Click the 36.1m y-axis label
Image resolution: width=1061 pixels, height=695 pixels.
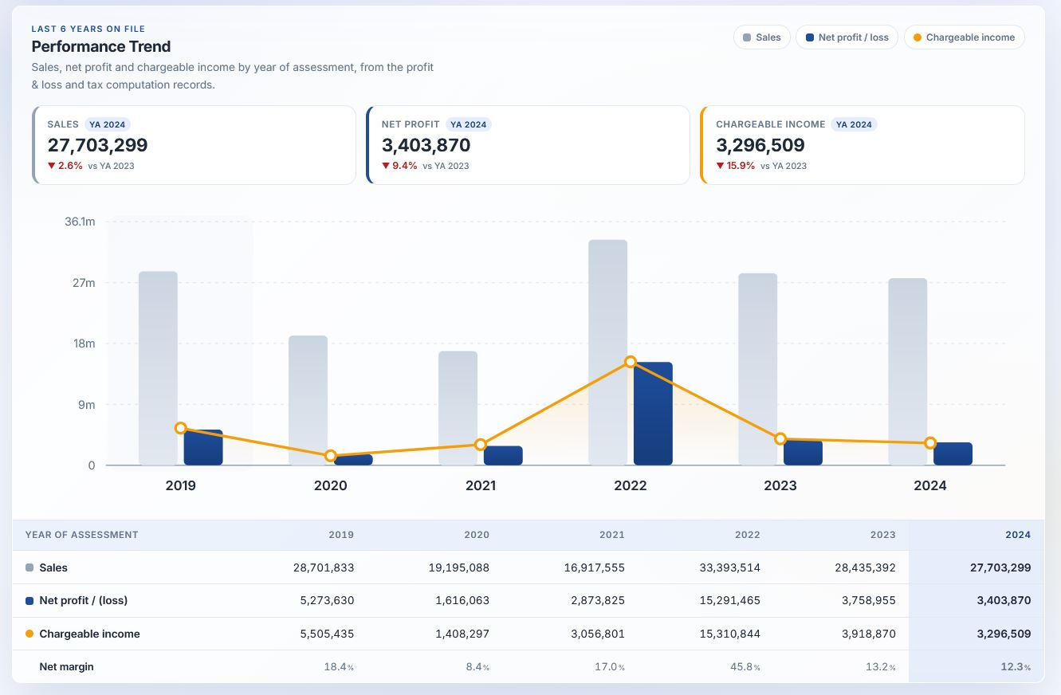point(80,222)
